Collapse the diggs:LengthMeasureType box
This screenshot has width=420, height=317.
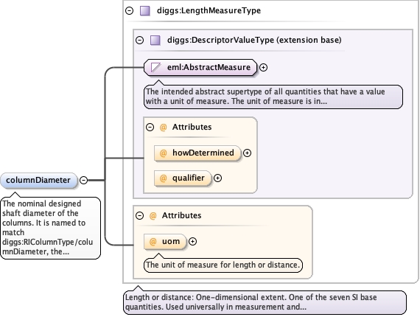130,11
